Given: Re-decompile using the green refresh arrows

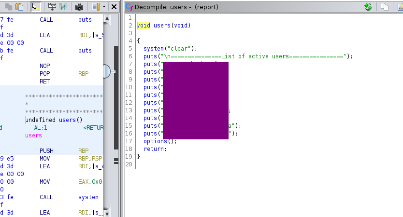Looking at the screenshot, I should [x=368, y=7].
